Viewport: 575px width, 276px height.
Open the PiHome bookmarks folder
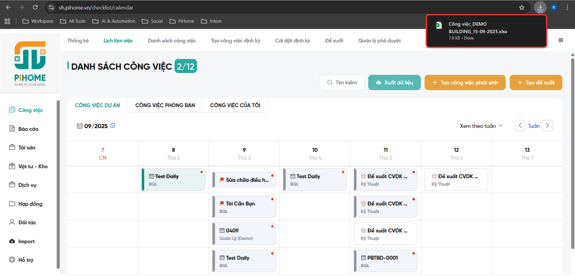tap(182, 21)
